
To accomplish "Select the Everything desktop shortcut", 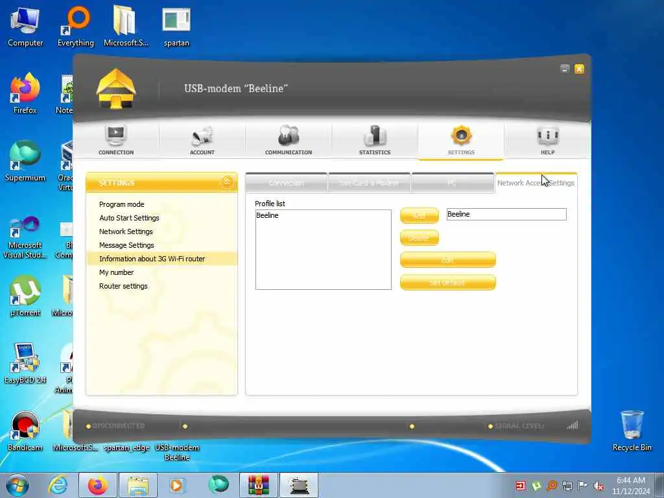I will click(x=75, y=27).
